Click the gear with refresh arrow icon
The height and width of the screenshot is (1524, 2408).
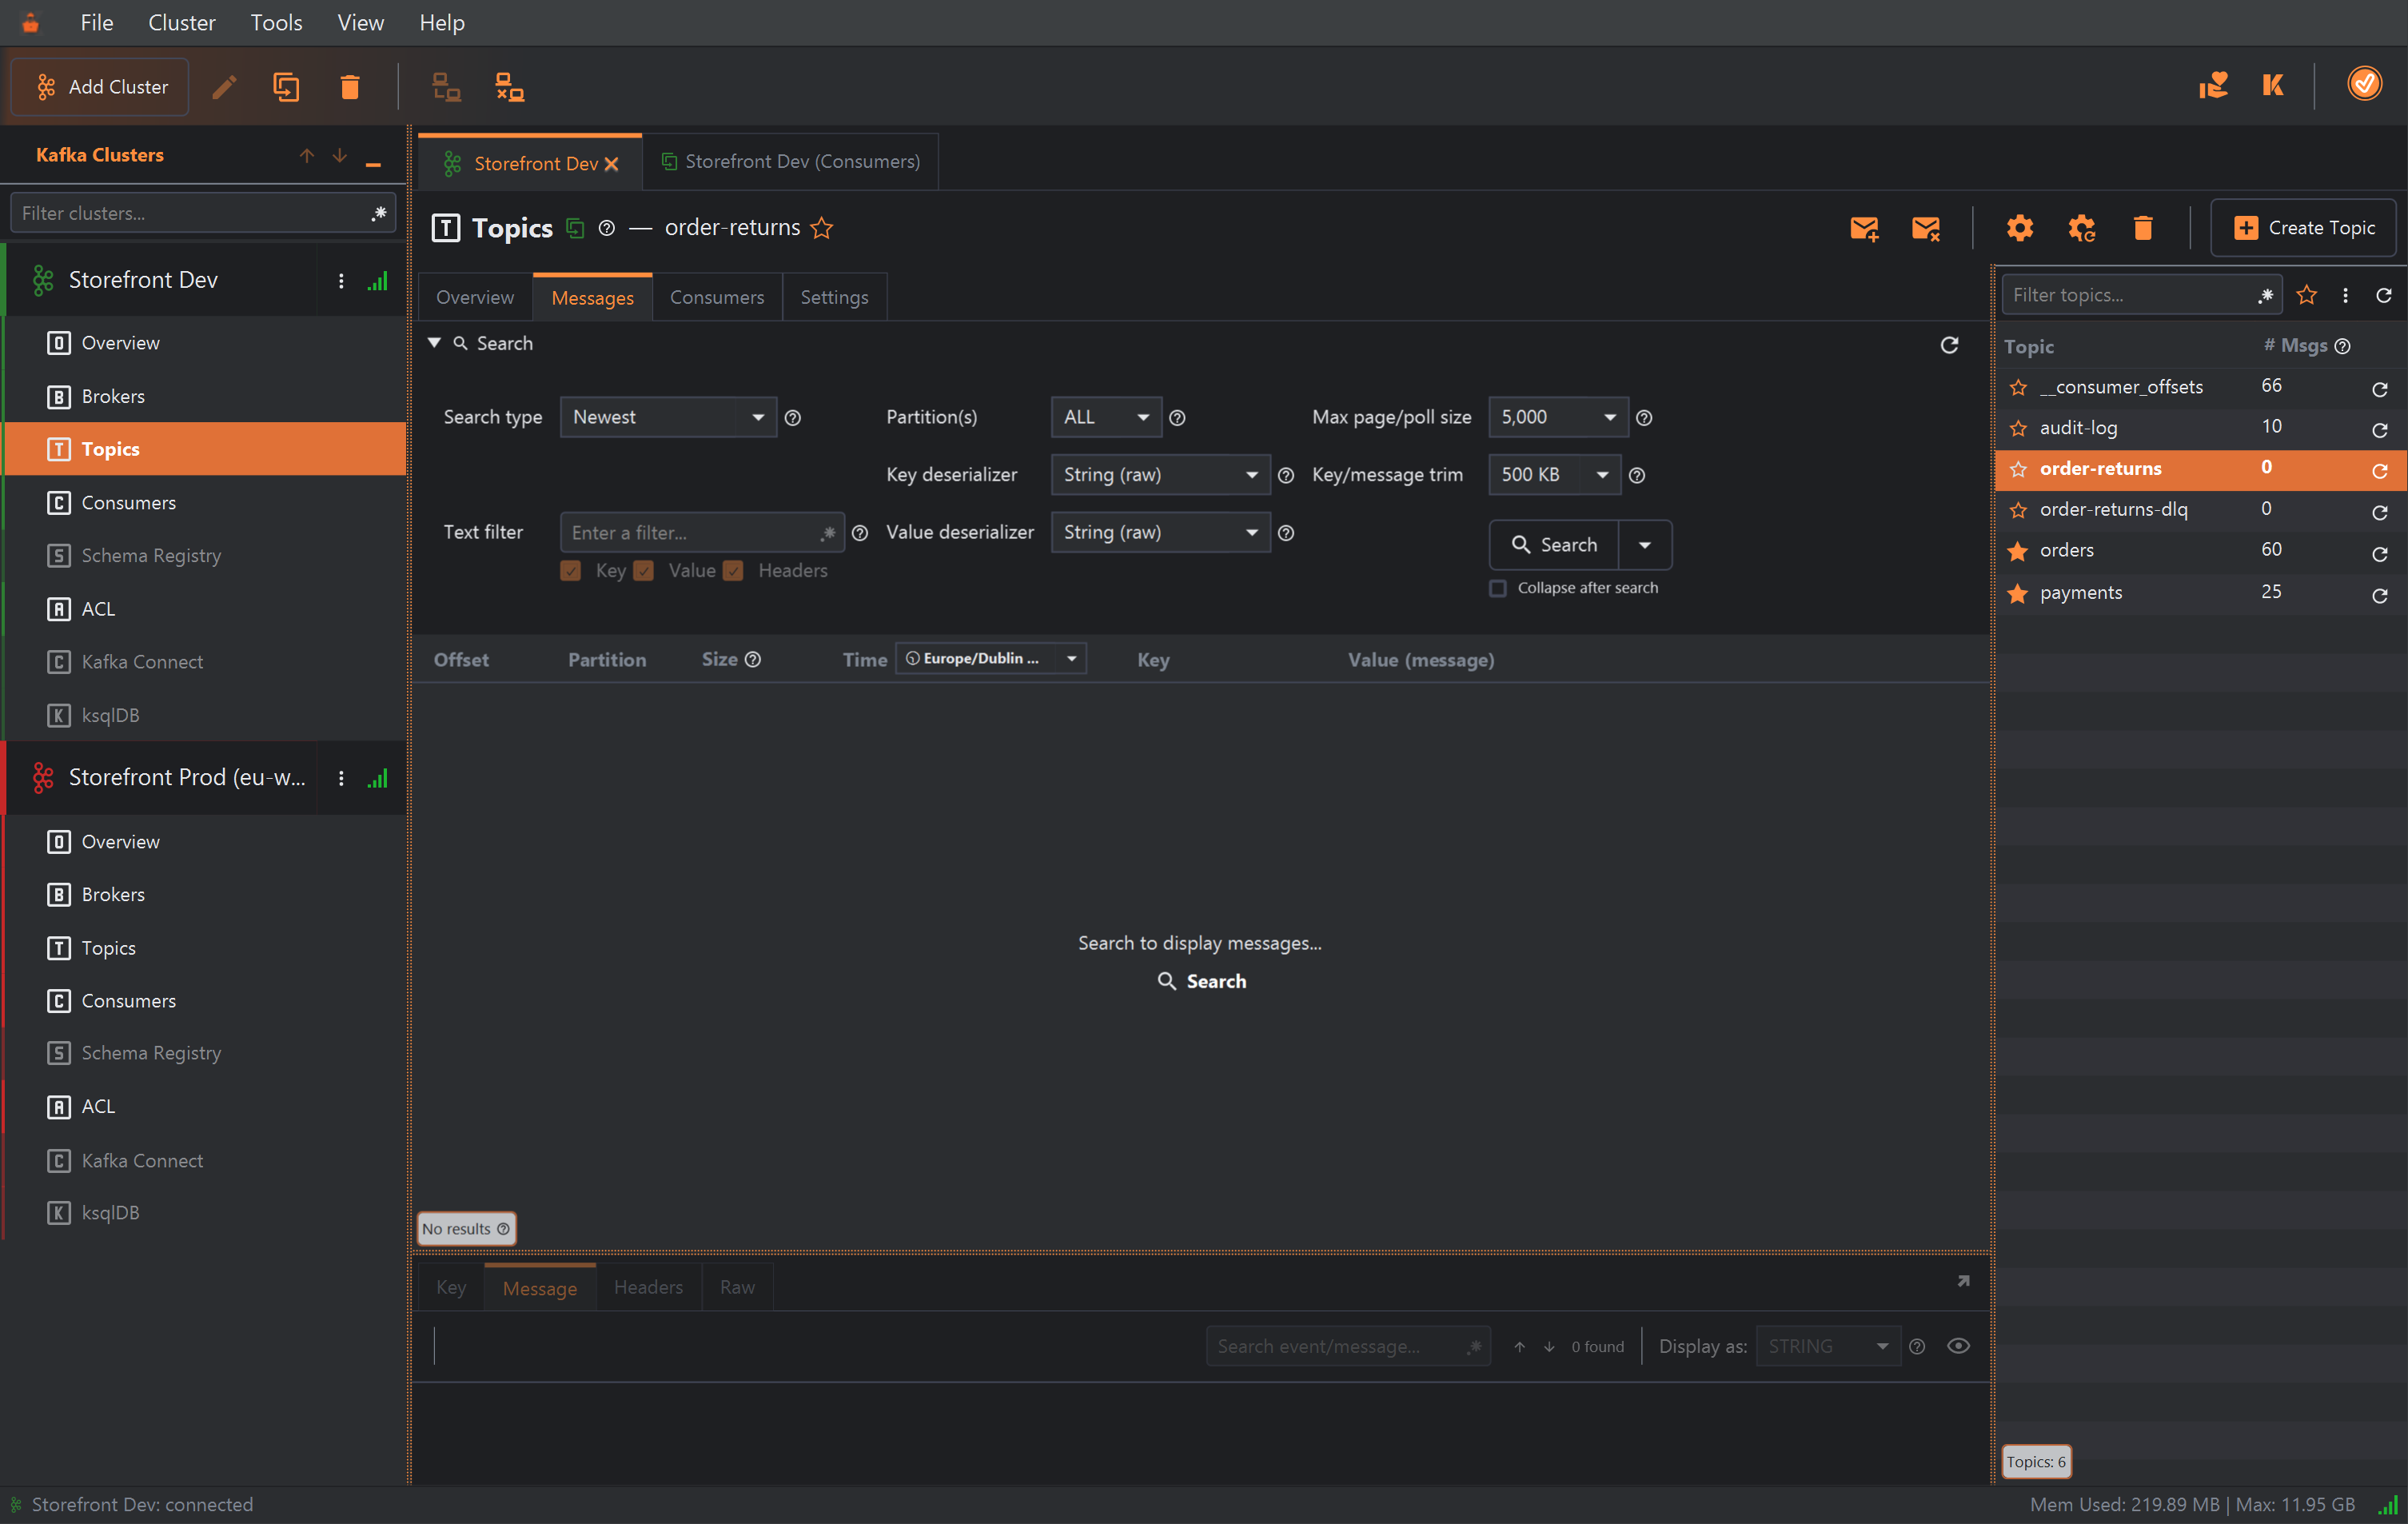coord(2081,228)
